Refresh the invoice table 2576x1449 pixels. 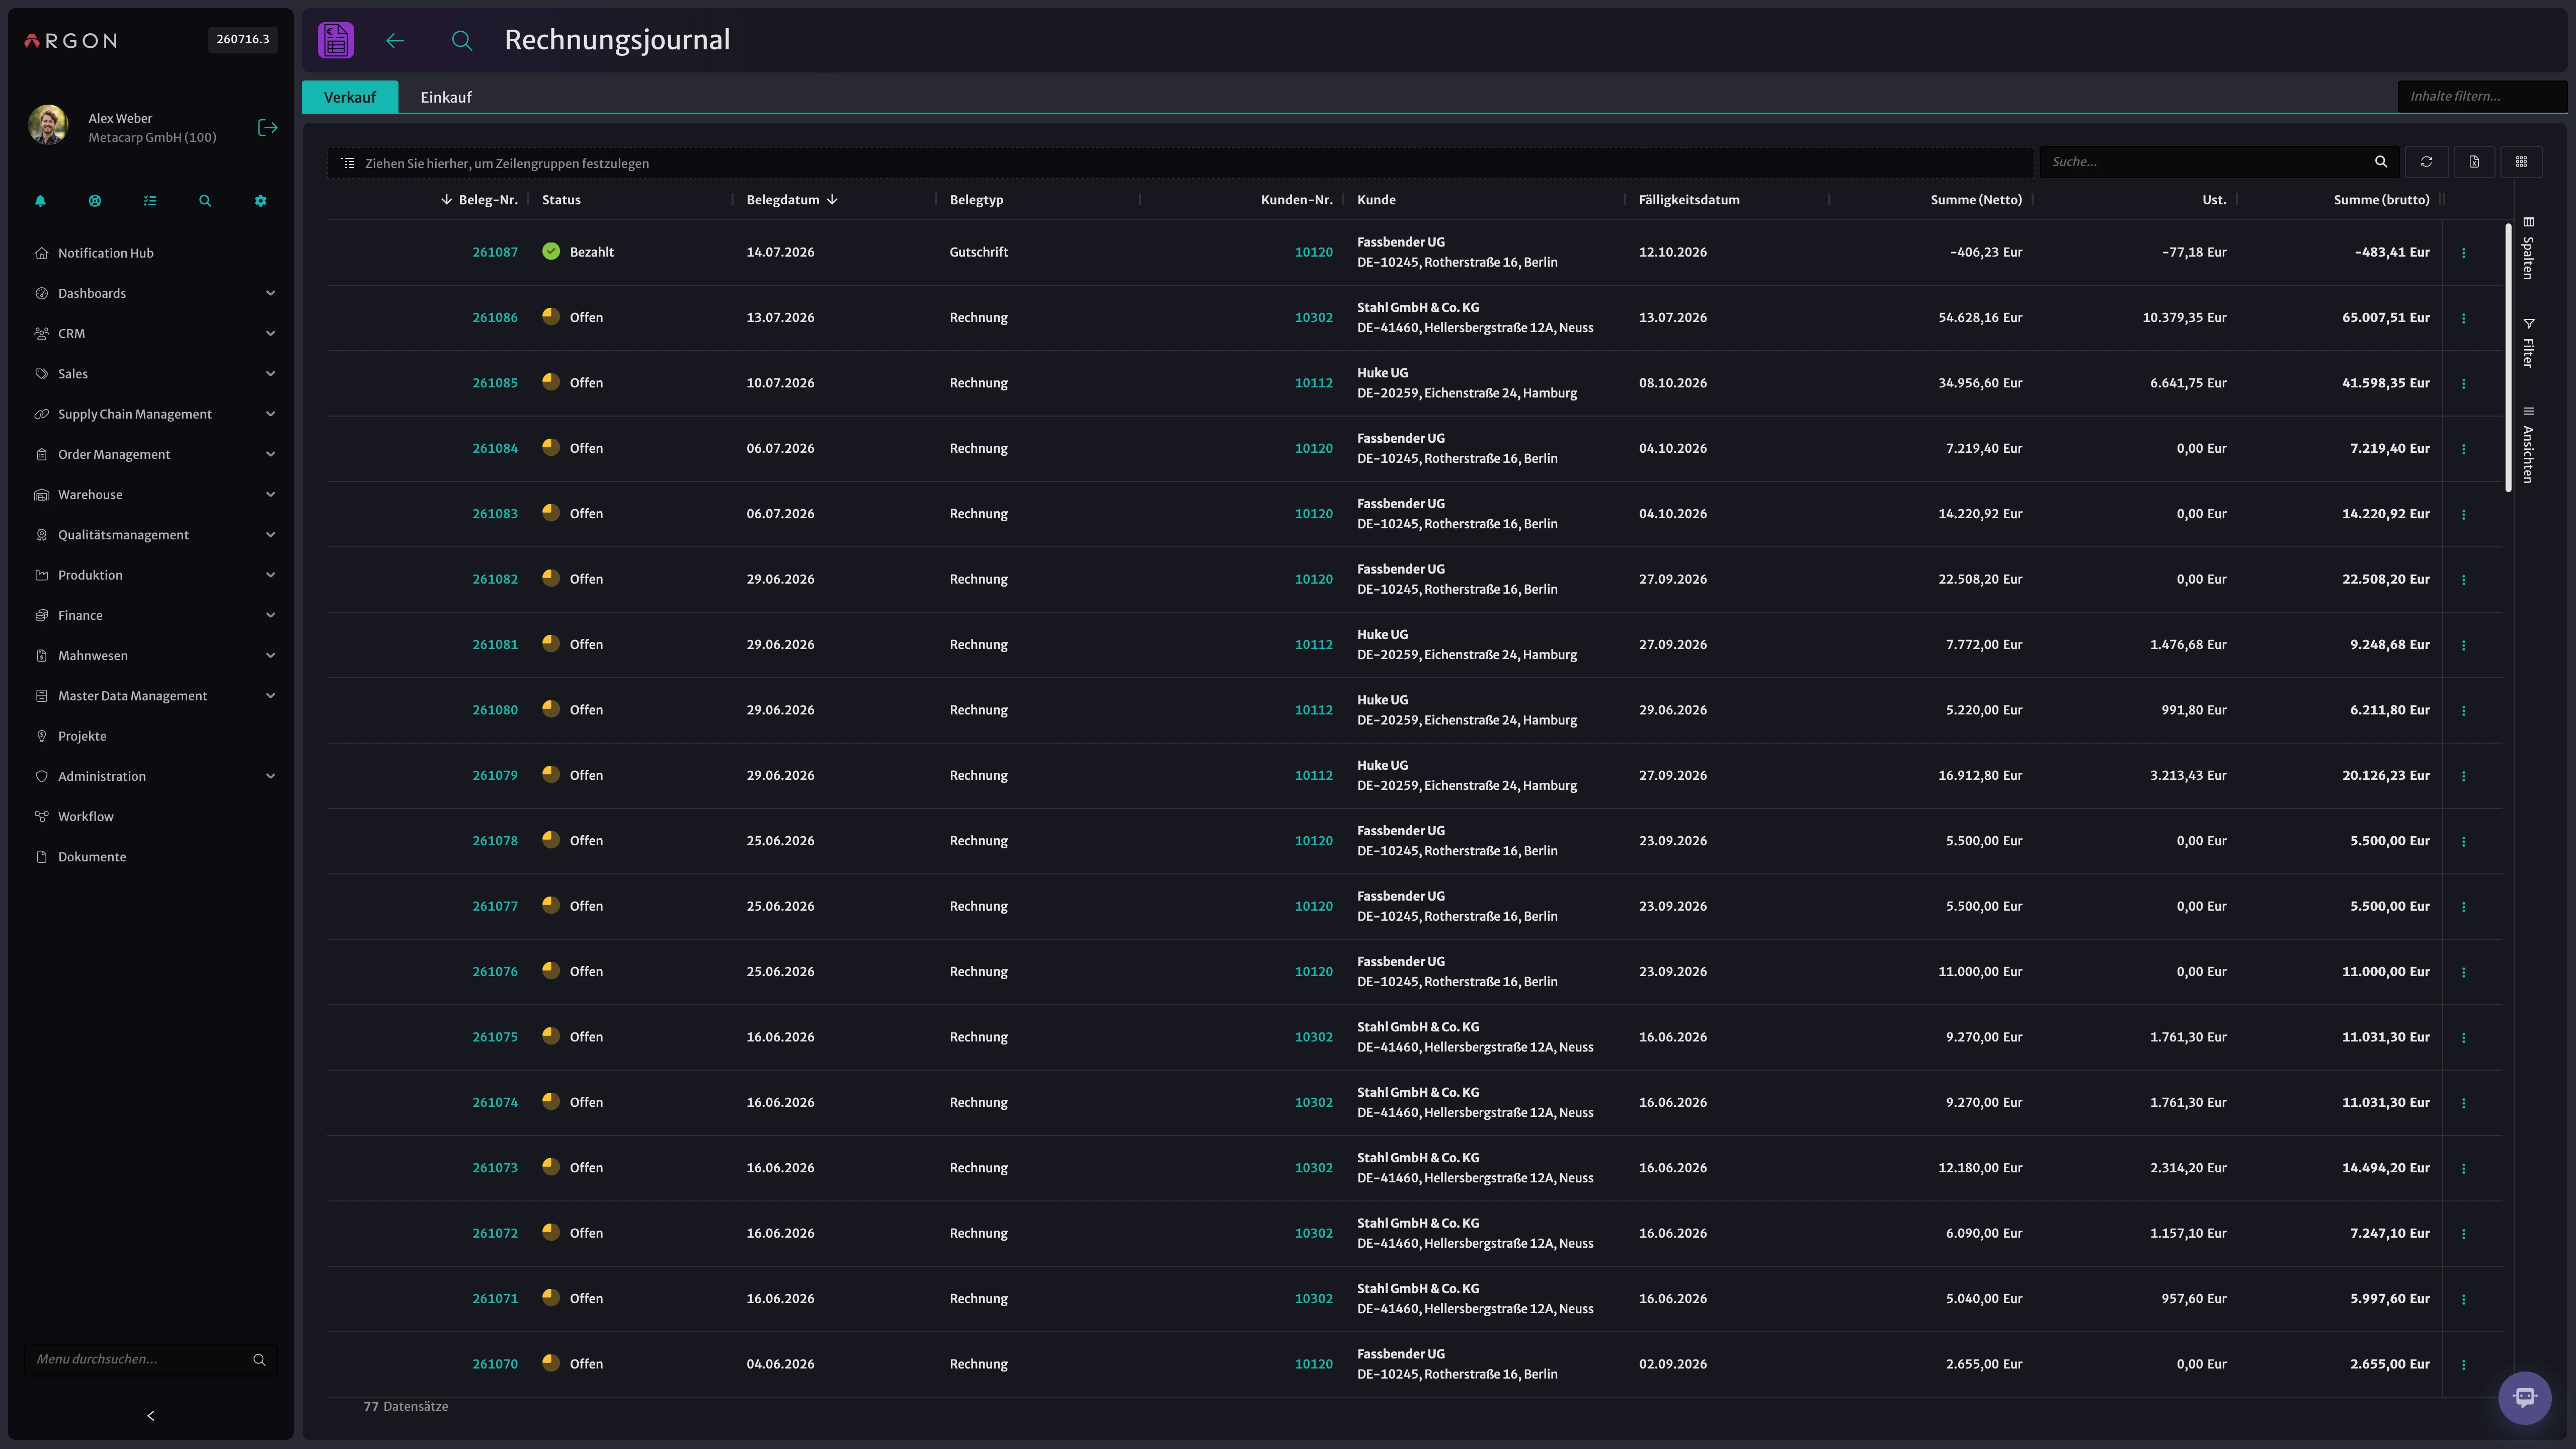pyautogui.click(x=2426, y=162)
